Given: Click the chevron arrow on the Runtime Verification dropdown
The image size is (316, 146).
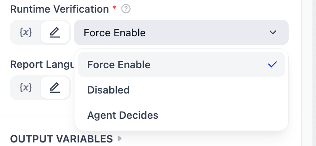Looking at the screenshot, I should pos(273,32).
